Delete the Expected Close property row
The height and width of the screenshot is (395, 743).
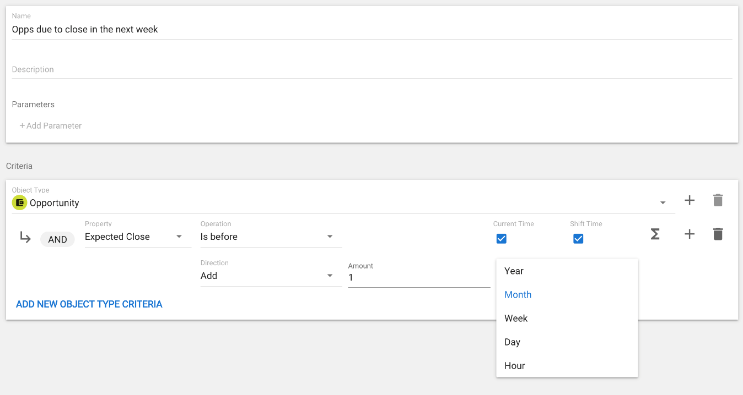(x=718, y=234)
